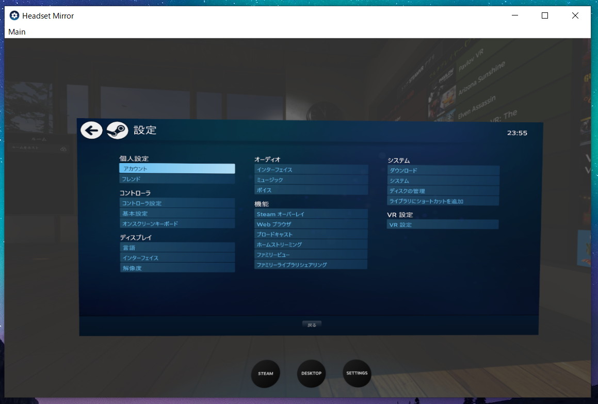598x404 pixels.
Task: Select ミュージック audio settings
Action: pos(311,180)
